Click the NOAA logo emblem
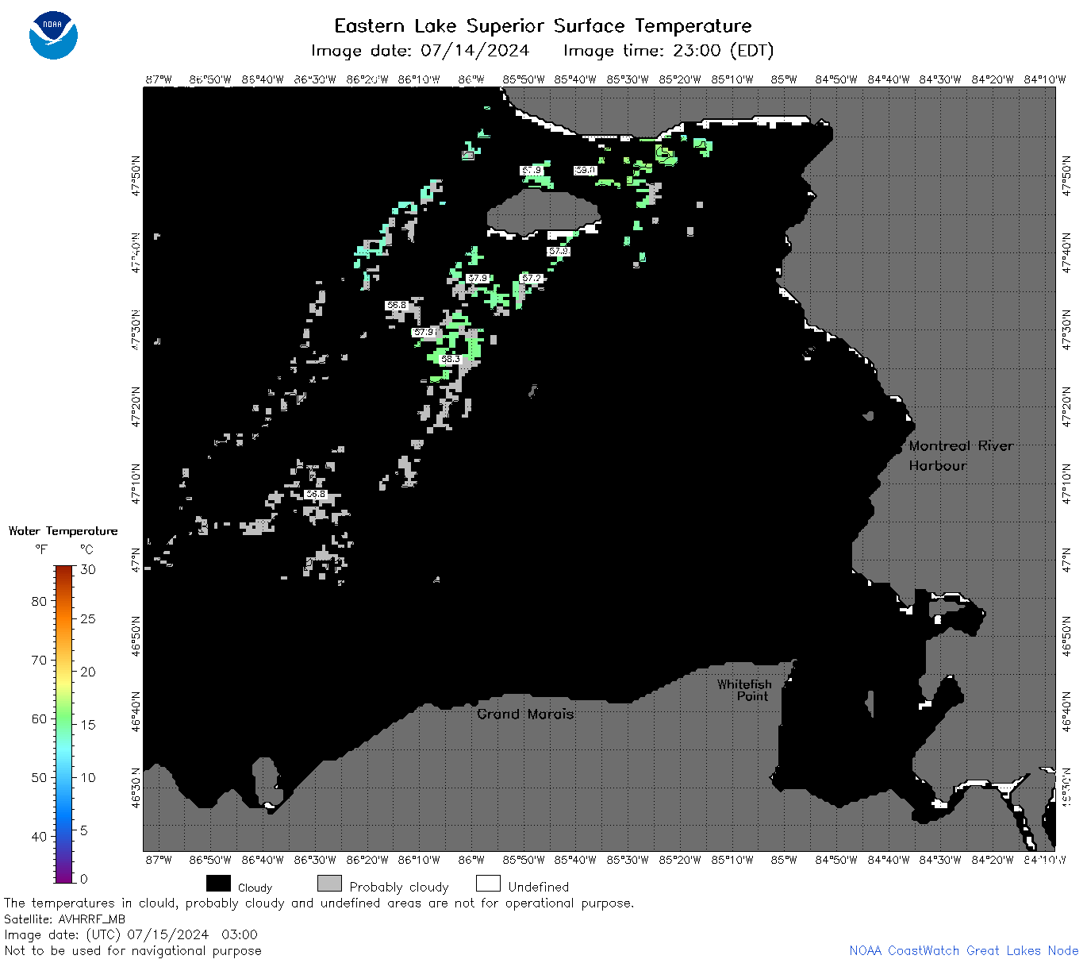Image resolution: width=1087 pixels, height=963 pixels. point(53,36)
